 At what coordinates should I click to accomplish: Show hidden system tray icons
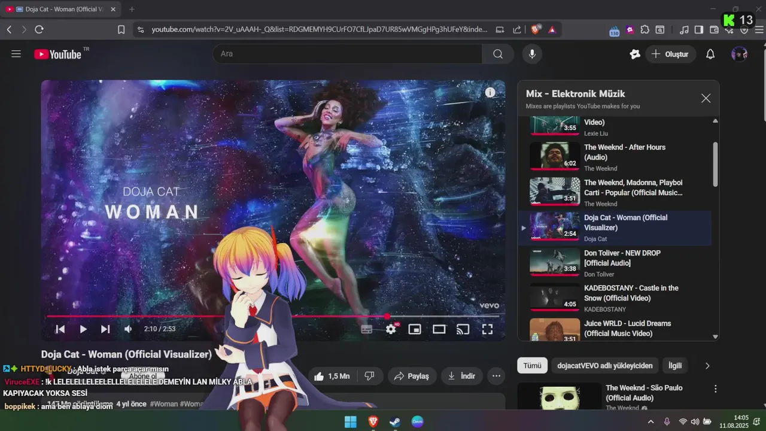coord(651,422)
